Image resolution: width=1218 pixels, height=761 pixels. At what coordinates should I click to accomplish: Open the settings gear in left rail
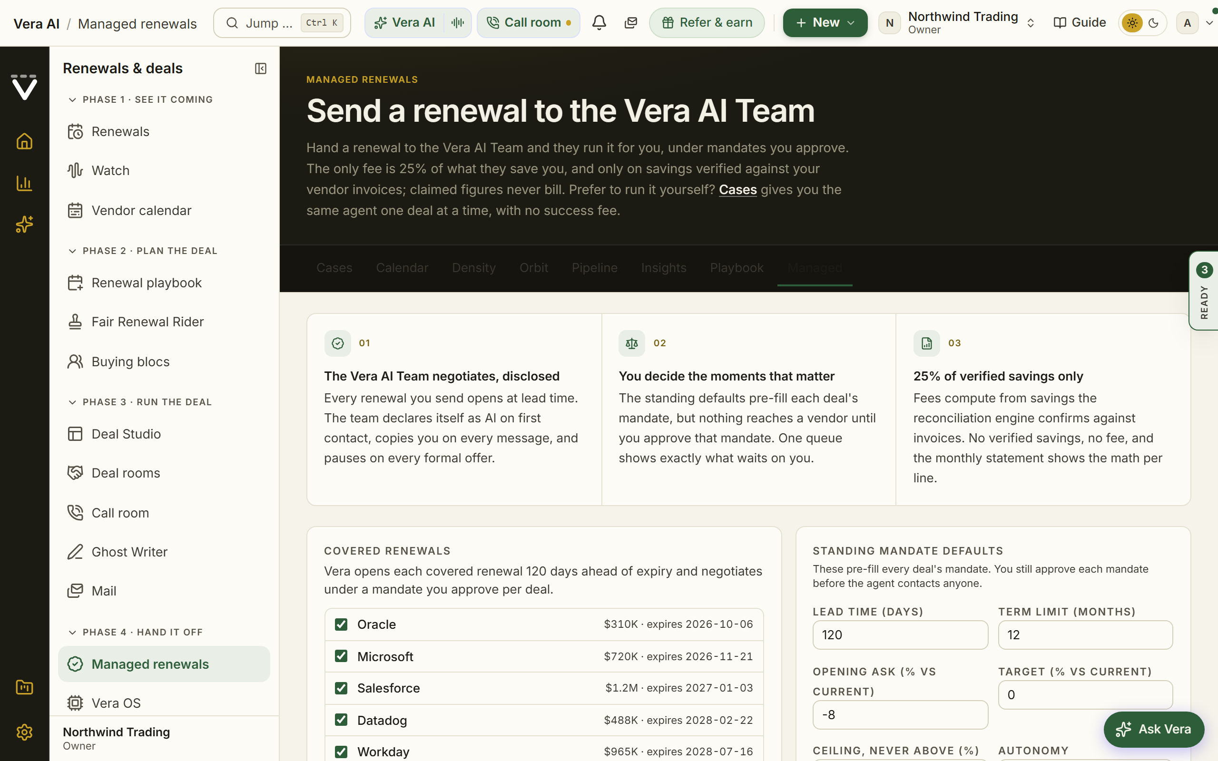pos(24,732)
